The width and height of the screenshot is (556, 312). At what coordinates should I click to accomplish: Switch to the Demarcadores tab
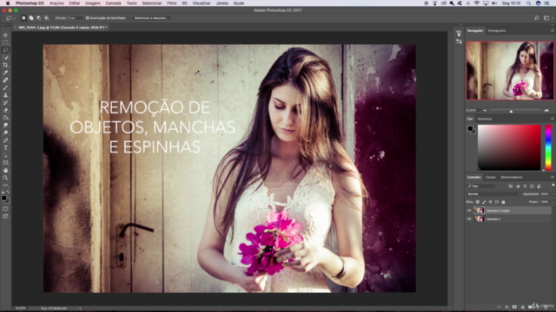(512, 177)
